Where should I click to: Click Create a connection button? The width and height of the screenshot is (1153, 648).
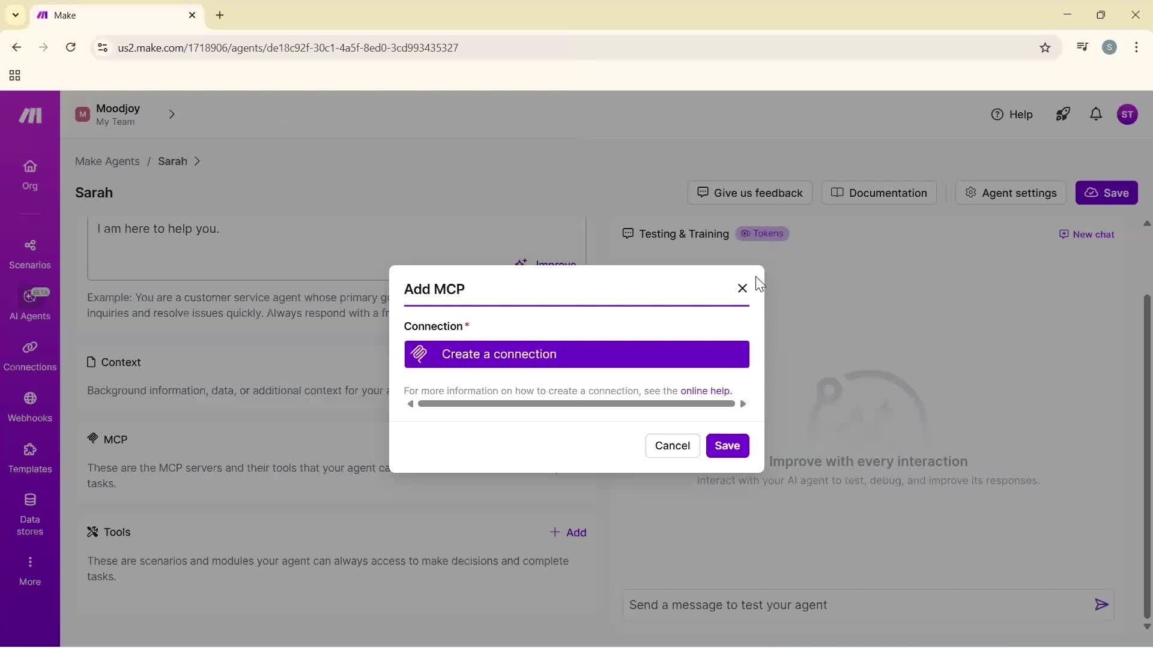tap(576, 355)
